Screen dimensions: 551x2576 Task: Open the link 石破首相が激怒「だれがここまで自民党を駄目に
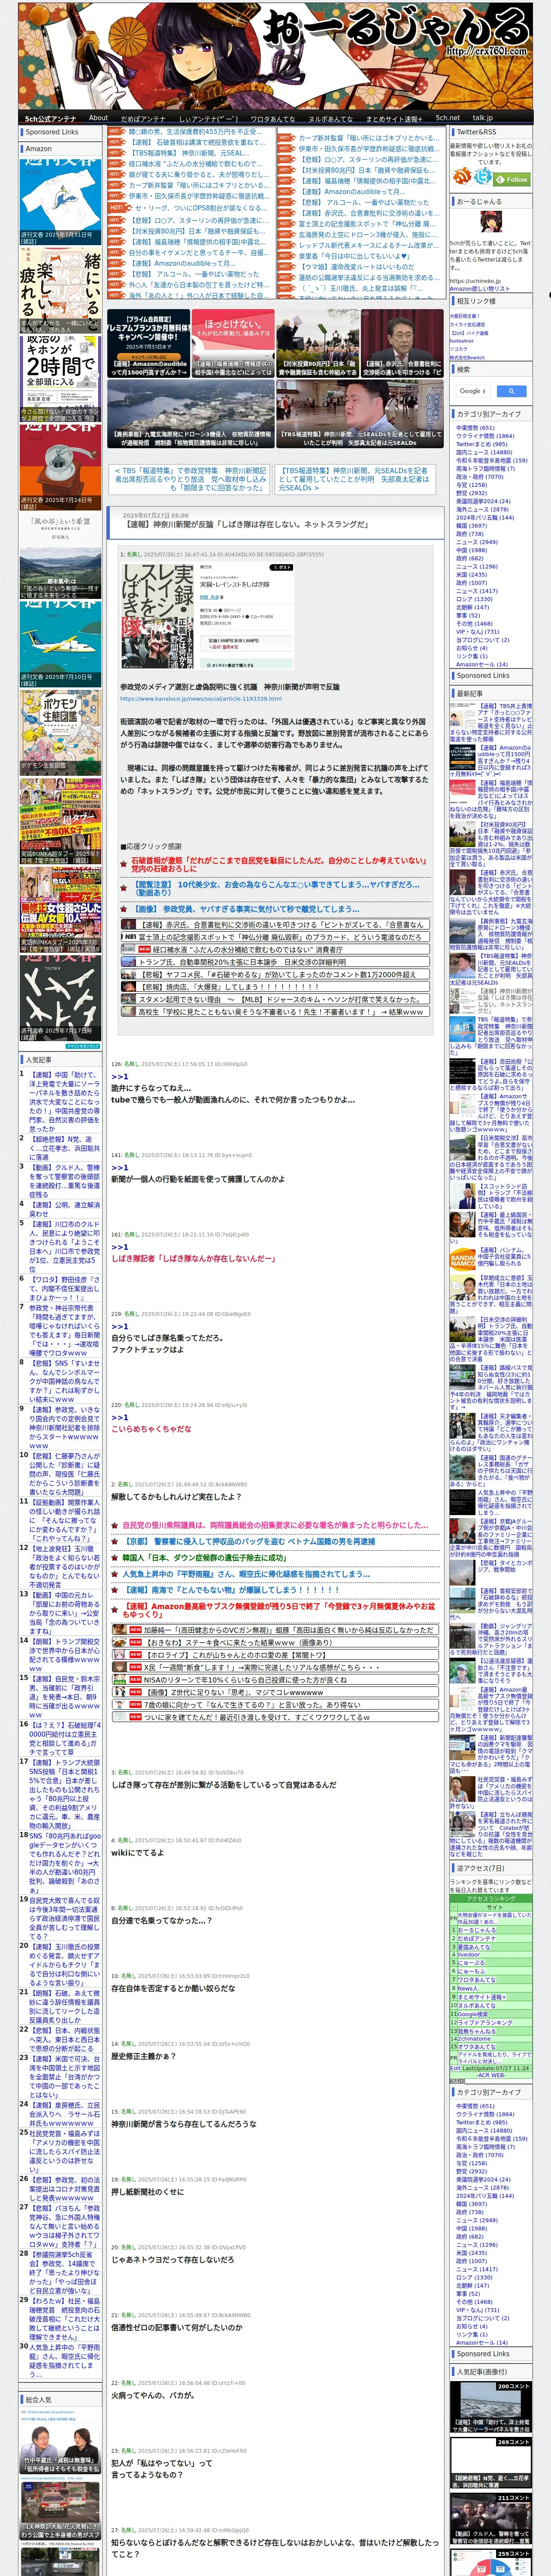pos(278,865)
